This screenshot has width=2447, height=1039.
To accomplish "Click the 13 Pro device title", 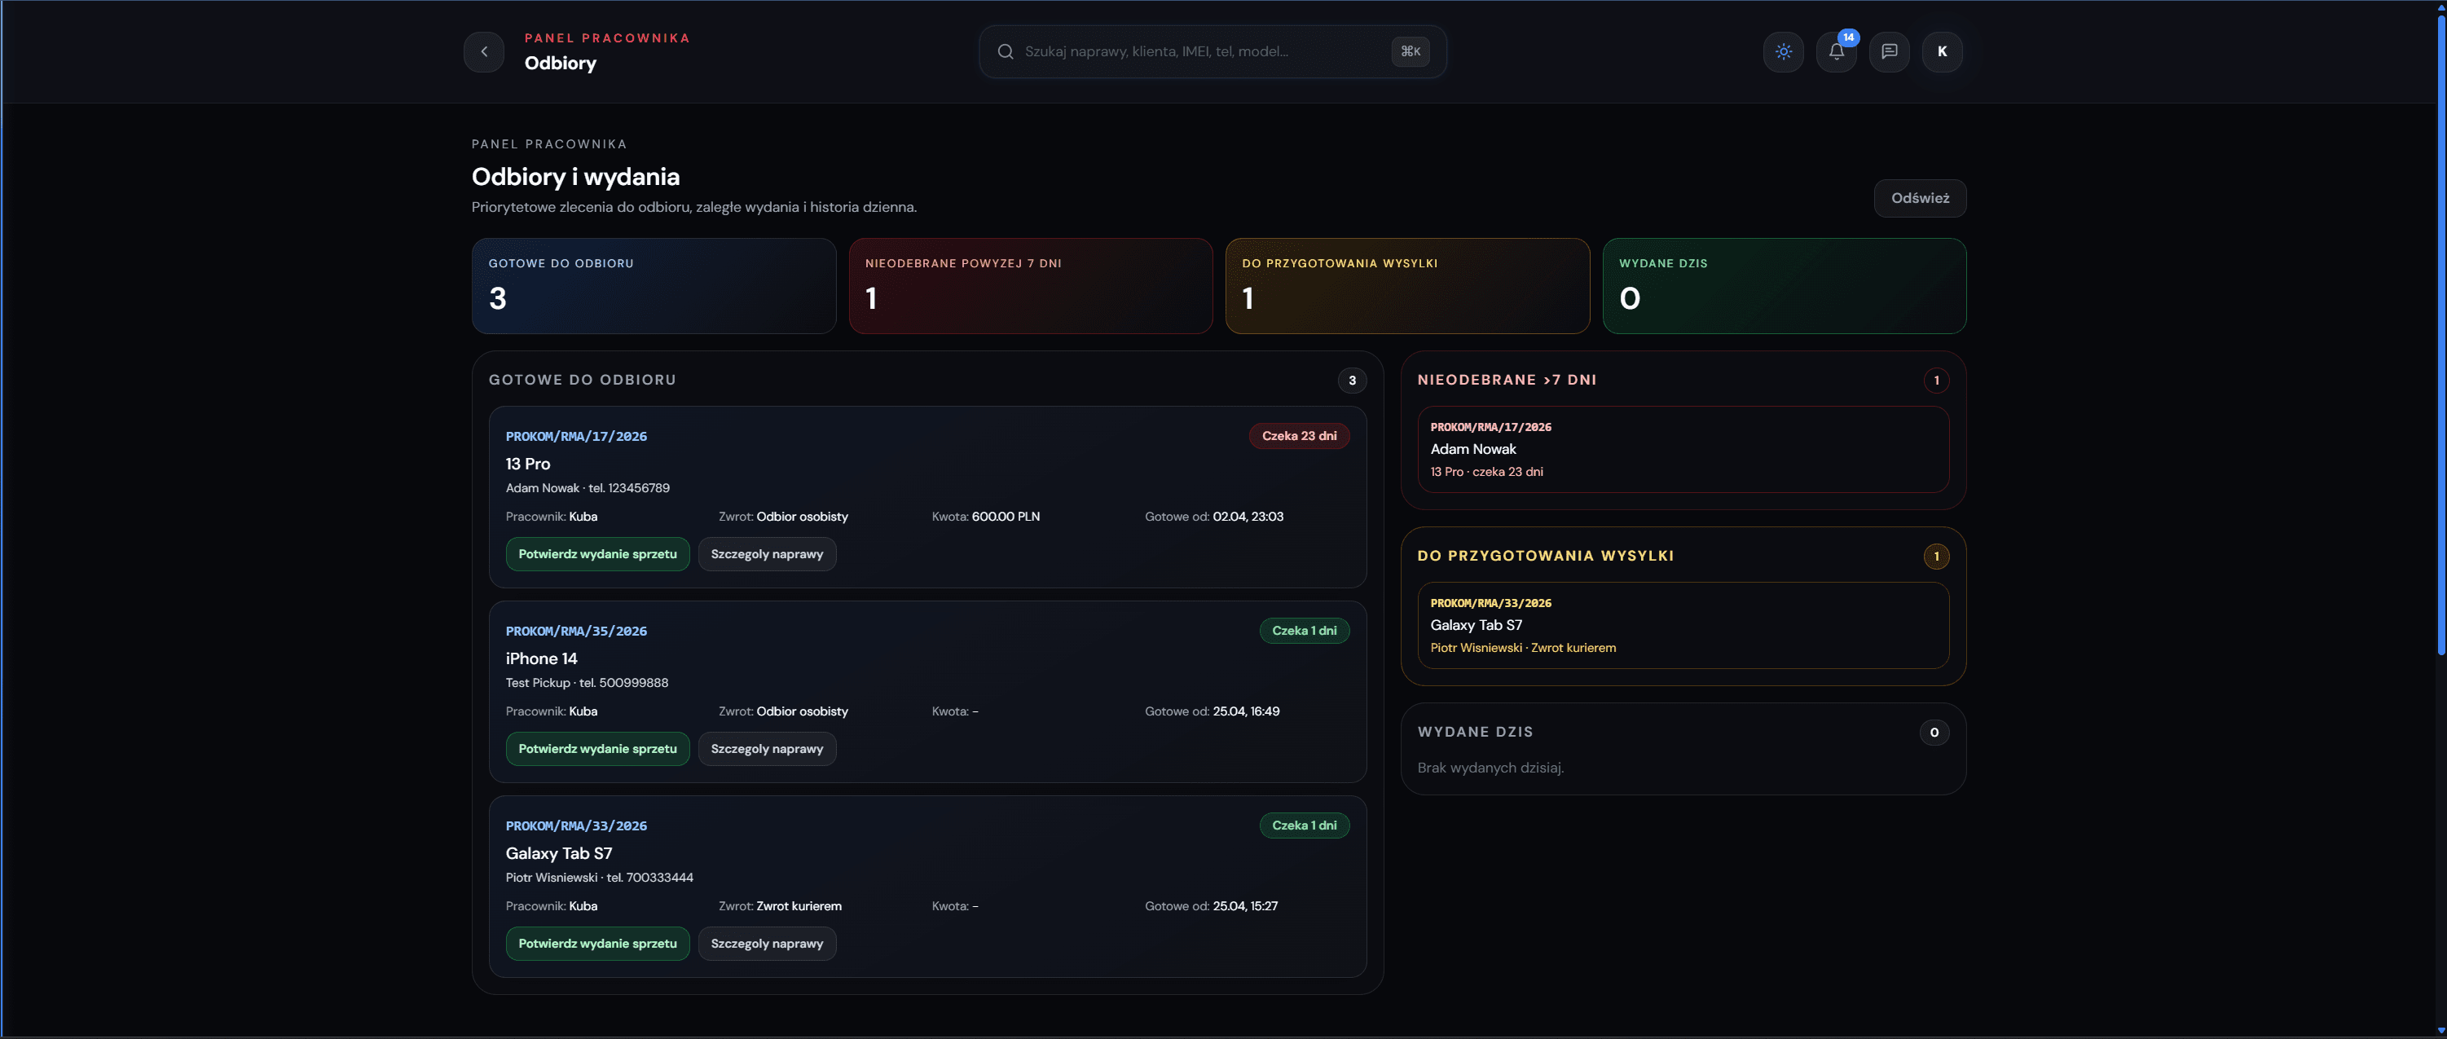I will coord(527,464).
